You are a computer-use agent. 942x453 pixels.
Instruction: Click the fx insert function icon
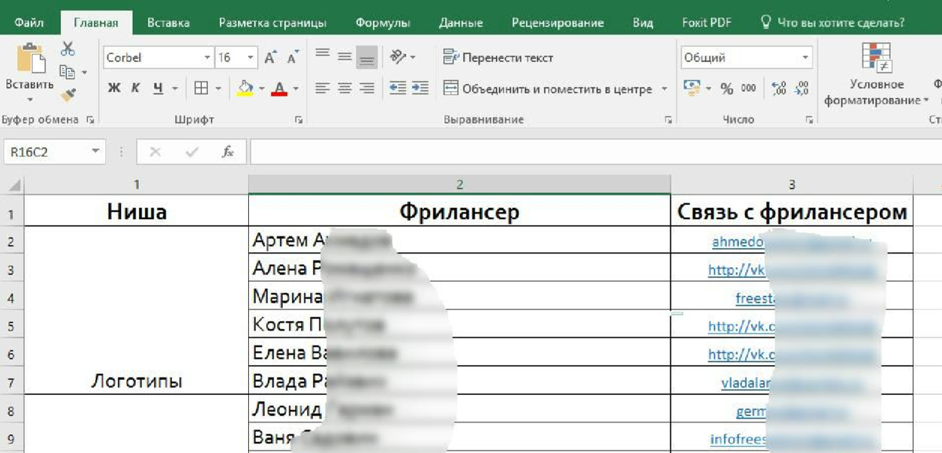(228, 152)
